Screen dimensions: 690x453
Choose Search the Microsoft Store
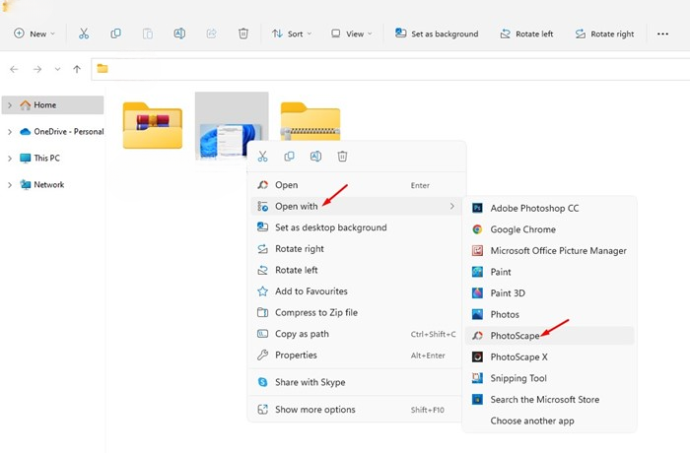click(549, 400)
